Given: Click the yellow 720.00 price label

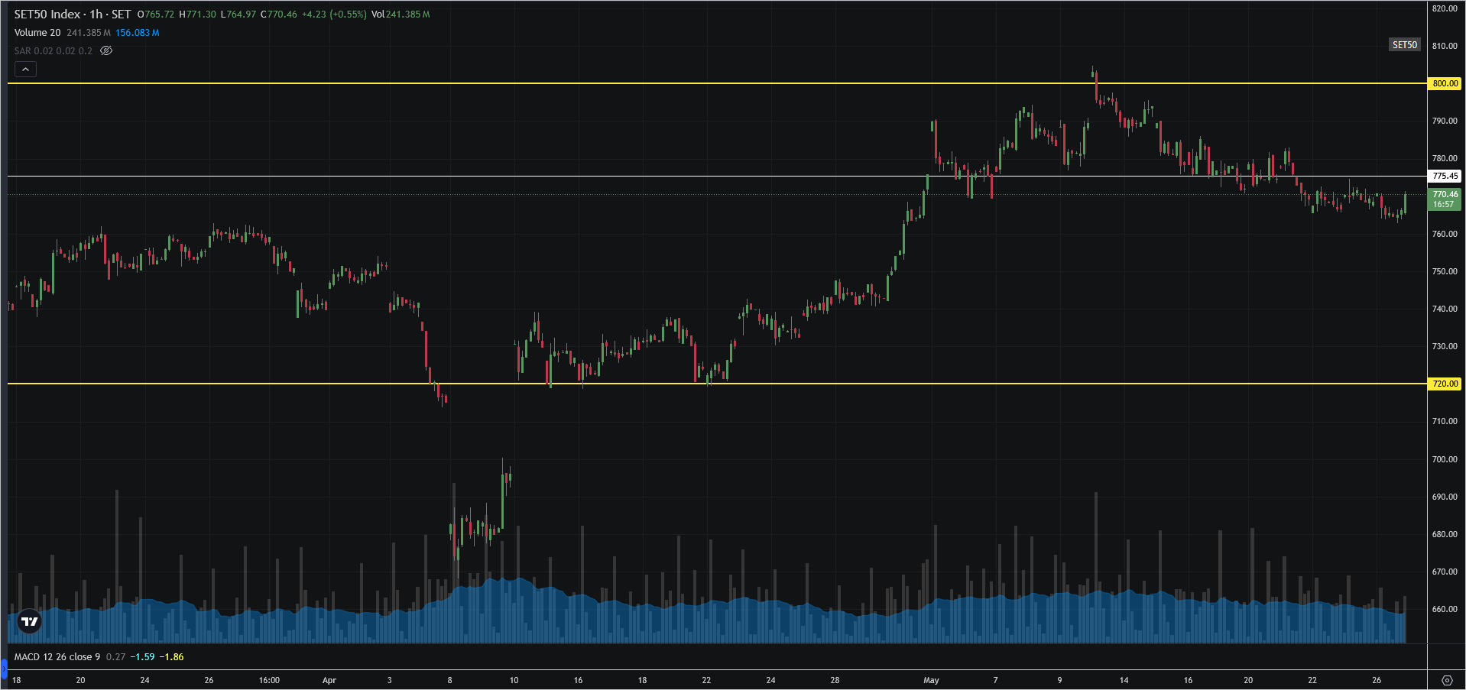Looking at the screenshot, I should tap(1444, 384).
